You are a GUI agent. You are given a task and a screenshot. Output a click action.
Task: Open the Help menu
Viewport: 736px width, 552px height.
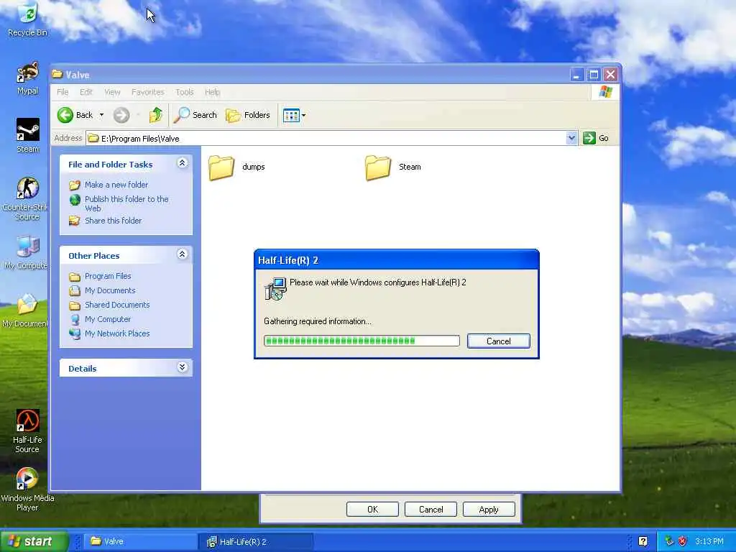click(212, 92)
